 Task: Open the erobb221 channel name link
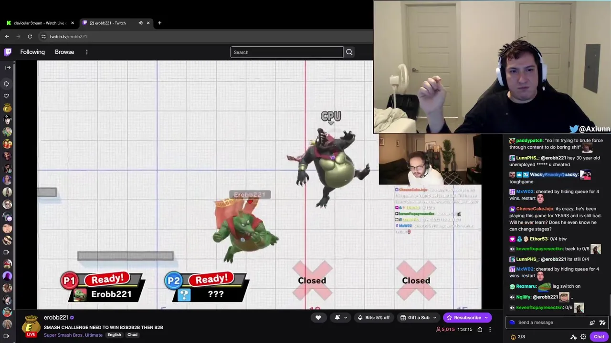click(56, 318)
